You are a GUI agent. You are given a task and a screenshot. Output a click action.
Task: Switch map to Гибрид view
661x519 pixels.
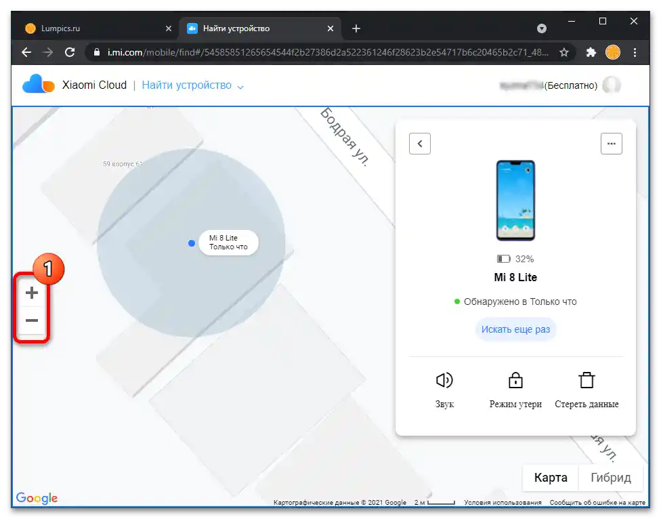[610, 477]
